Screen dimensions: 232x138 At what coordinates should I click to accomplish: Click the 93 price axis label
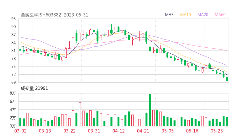coord(13,19)
